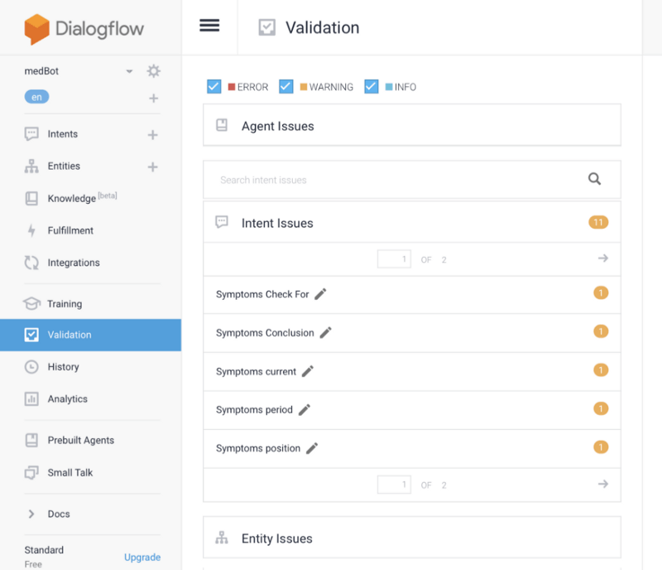Disable the INFO filter checkbox

tap(371, 87)
